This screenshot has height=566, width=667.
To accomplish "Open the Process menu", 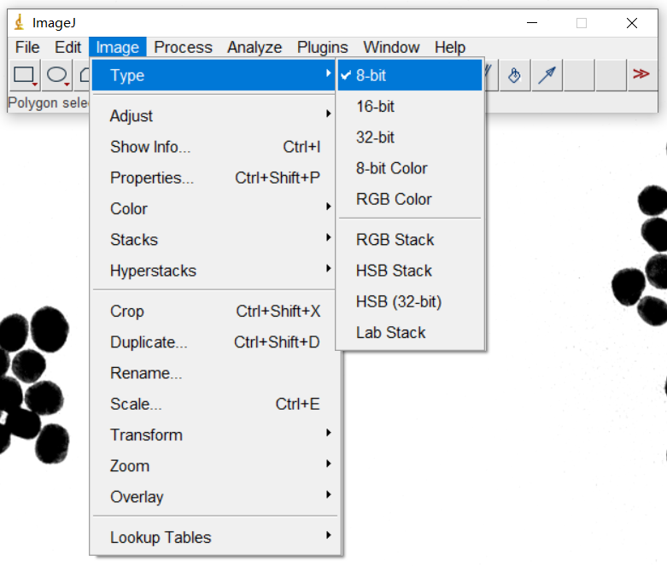I will pos(183,47).
